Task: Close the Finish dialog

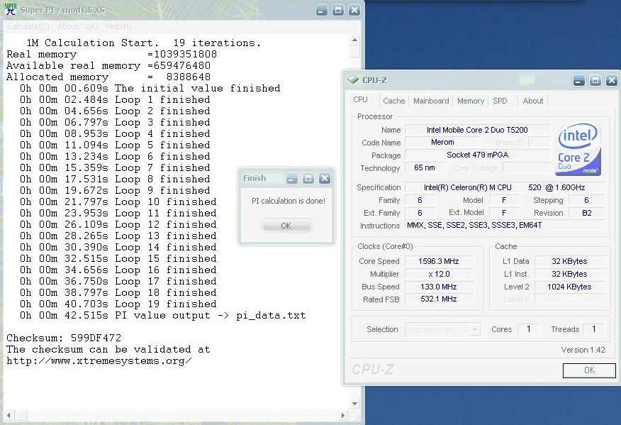Action: point(325,178)
